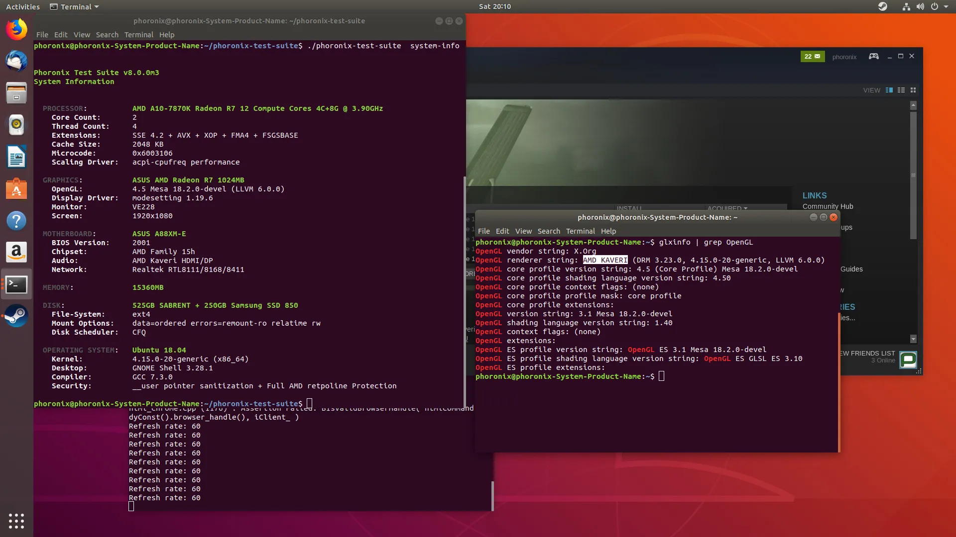The height and width of the screenshot is (537, 956).
Task: Open Steam Big Picture mode controller icon
Action: click(873, 56)
